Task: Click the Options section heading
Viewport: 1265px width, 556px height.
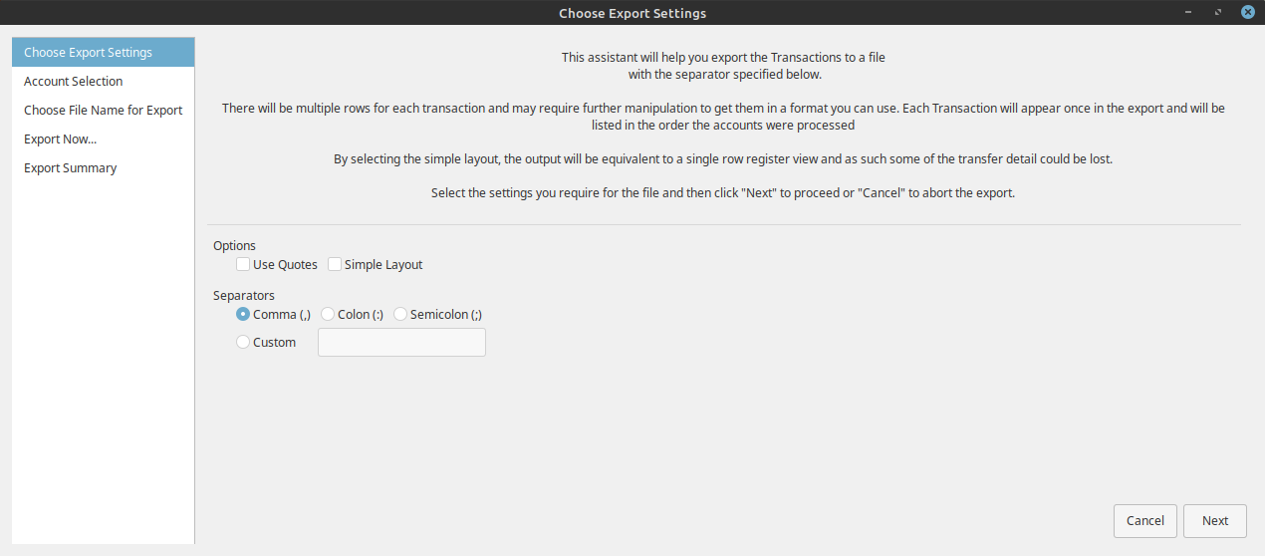Action: (234, 245)
